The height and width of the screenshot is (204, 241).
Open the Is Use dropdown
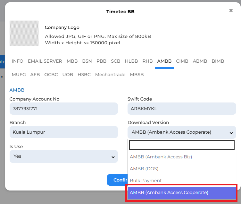[x=64, y=156]
